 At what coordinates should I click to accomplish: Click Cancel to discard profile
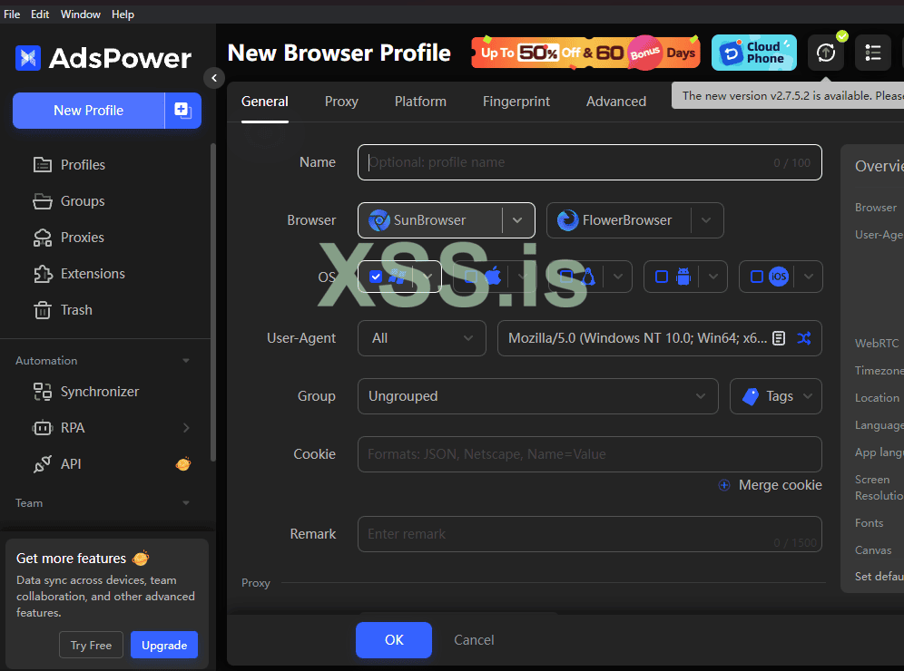click(474, 640)
